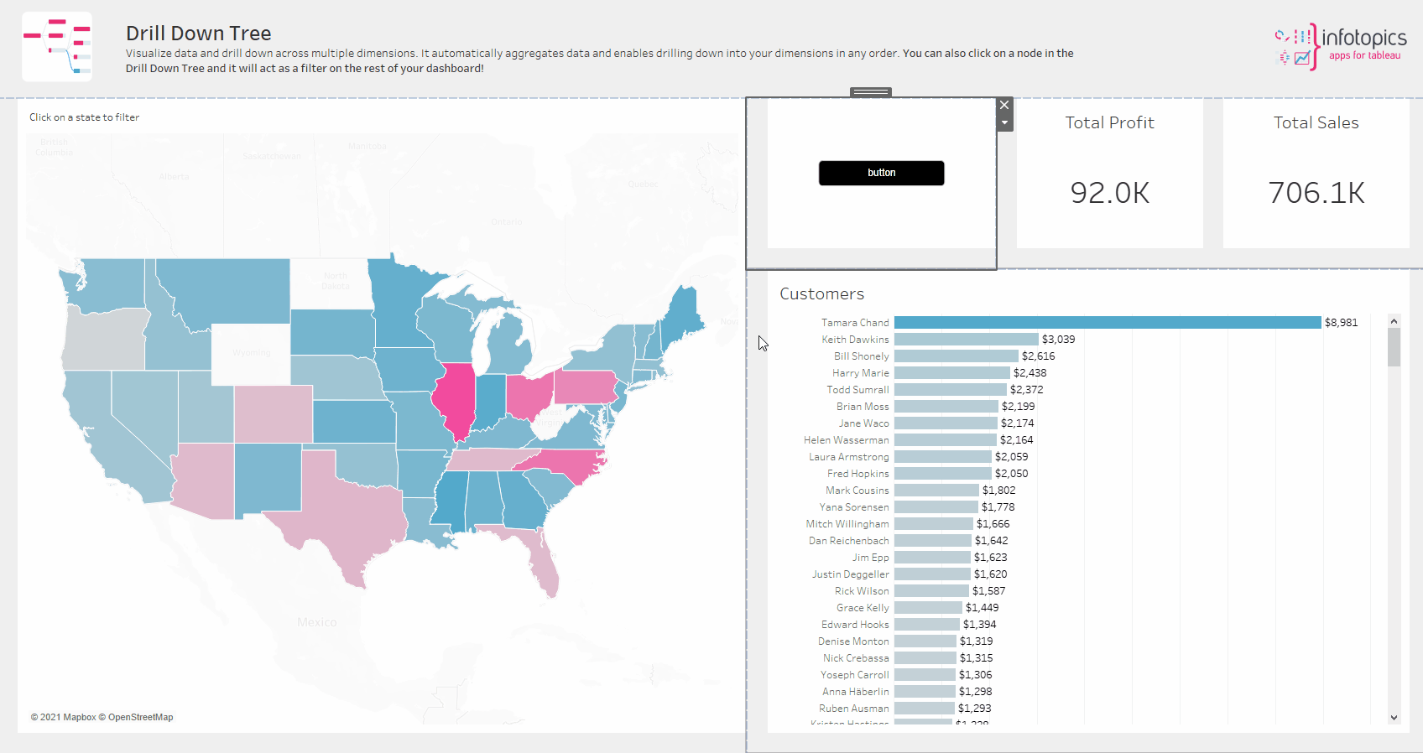Select Keith Dawkins' bar in Customers chart

pyautogui.click(x=966, y=340)
